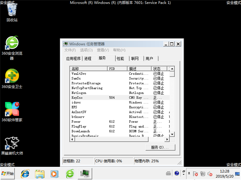Sort services by 名称 column header
Viewport: 241px width, 180px height.
click(88, 69)
